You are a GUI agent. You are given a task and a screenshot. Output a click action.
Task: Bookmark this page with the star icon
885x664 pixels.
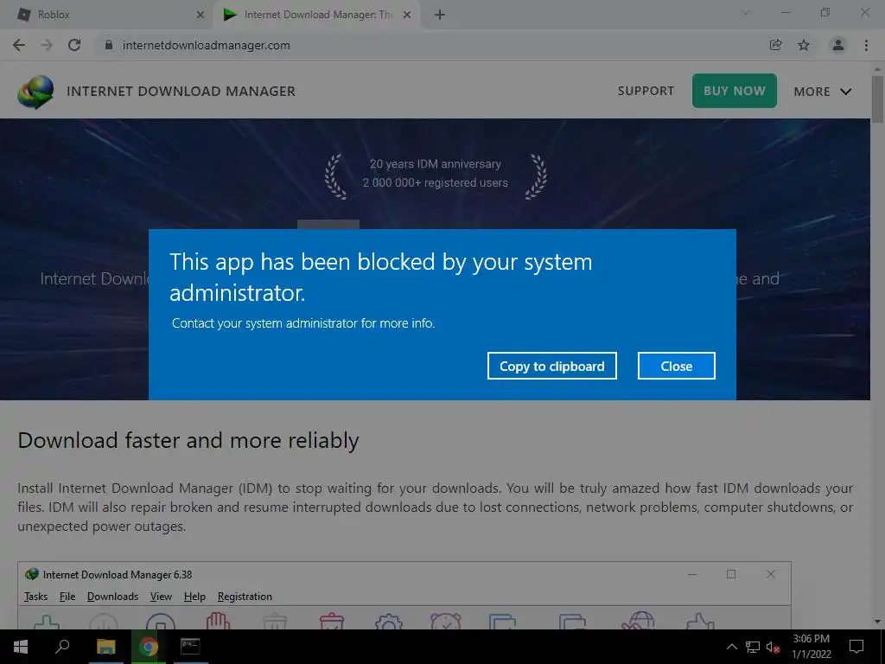click(x=804, y=45)
